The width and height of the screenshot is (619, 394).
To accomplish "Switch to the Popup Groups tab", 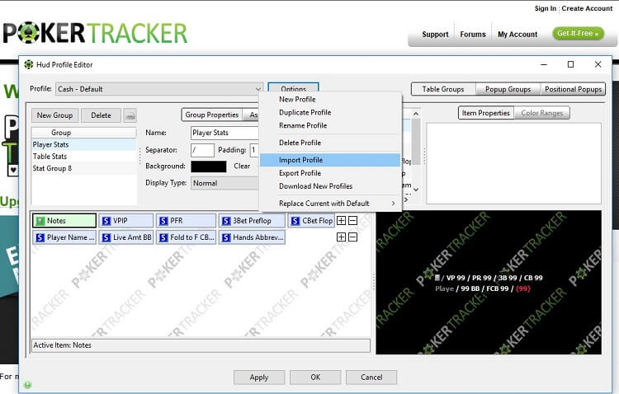I will 508,89.
